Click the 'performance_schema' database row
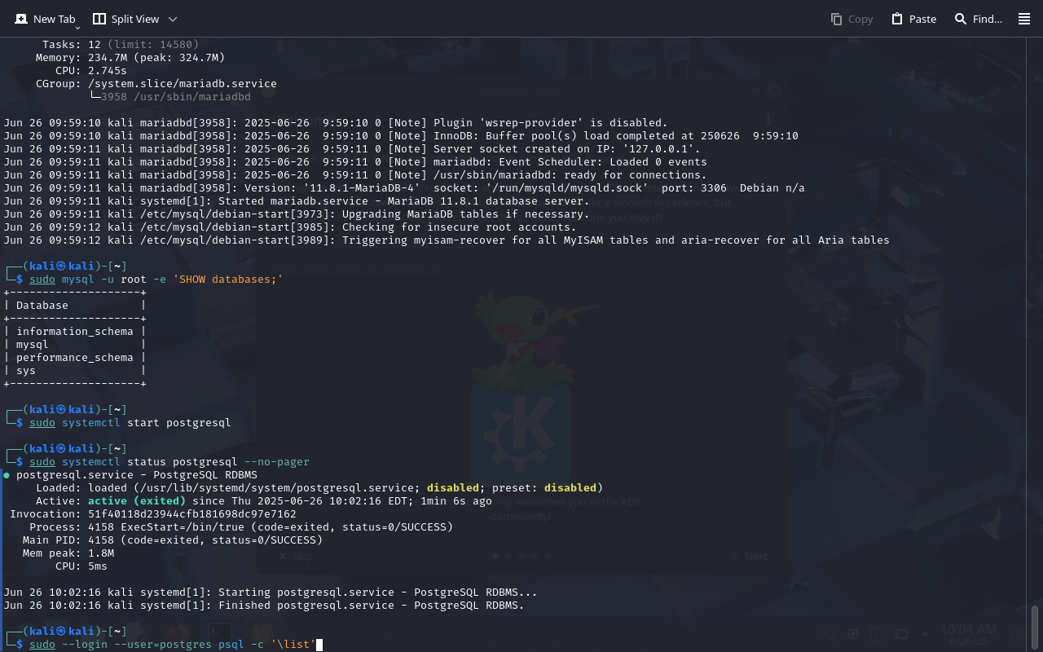 click(x=75, y=358)
